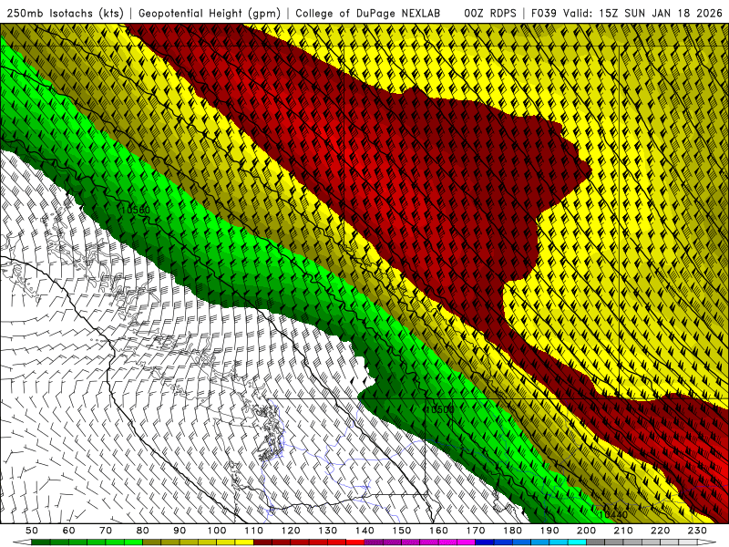Screen dimensions: 729x547
Task: Select the olive swatch below 80
Action: (151, 542)
